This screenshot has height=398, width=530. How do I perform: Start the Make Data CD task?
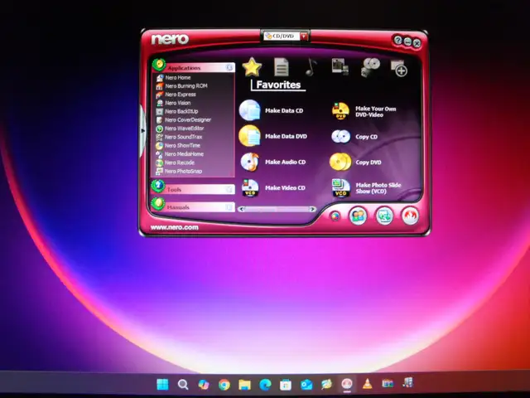click(272, 110)
